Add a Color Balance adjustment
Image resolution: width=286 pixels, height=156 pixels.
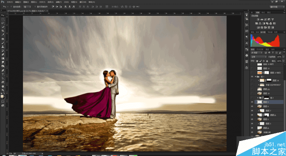pyautogui.click(x=260, y=23)
